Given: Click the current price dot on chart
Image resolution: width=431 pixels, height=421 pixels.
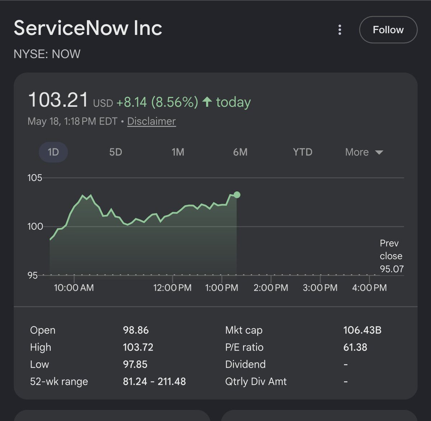Looking at the screenshot, I should coord(237,195).
